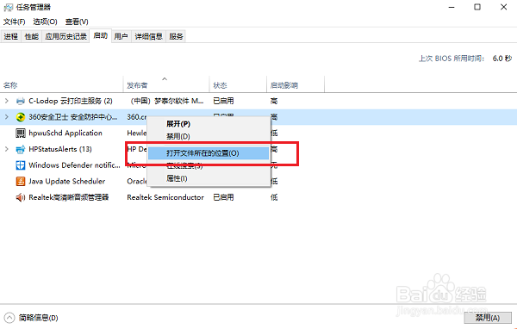Screen dimensions: 517x329
Task: Click the Java Update Scheduler icon
Action: (21, 182)
